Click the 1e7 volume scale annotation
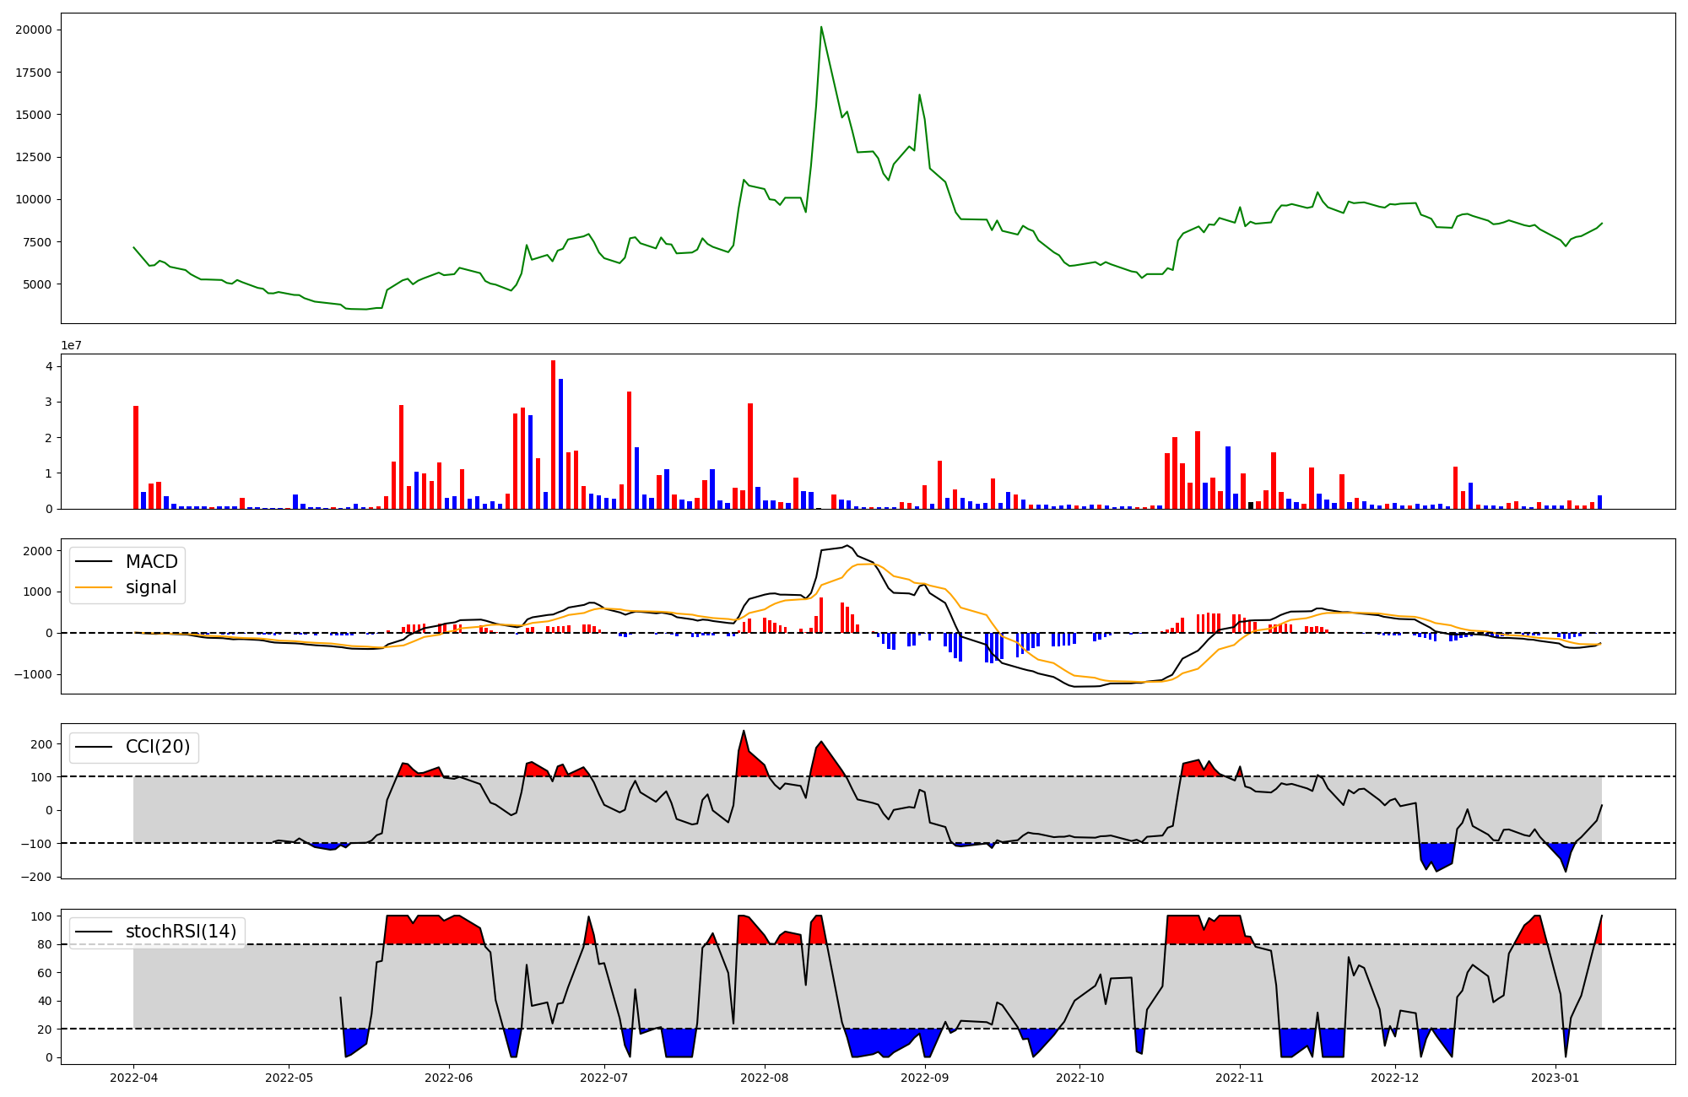This screenshot has height=1097, width=1688. (x=71, y=346)
